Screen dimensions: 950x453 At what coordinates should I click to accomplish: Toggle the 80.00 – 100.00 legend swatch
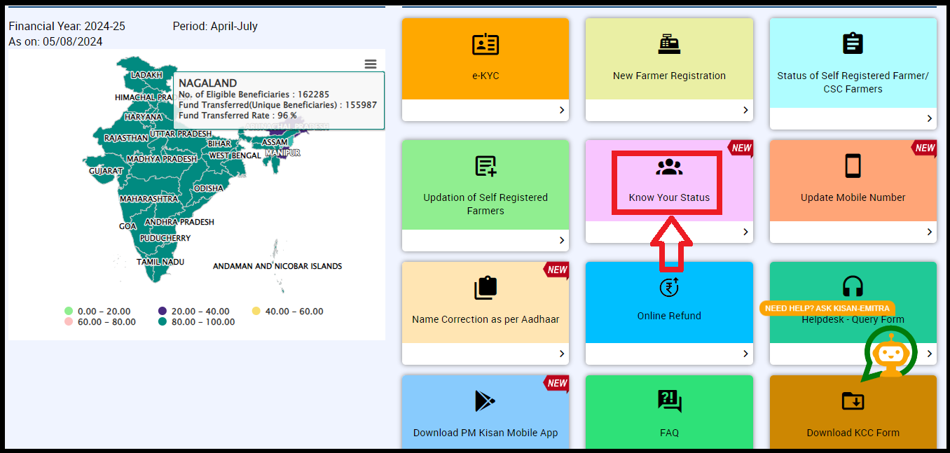tap(163, 322)
